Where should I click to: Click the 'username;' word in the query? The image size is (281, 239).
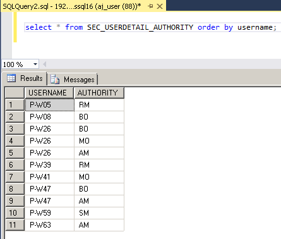[x=257, y=27]
